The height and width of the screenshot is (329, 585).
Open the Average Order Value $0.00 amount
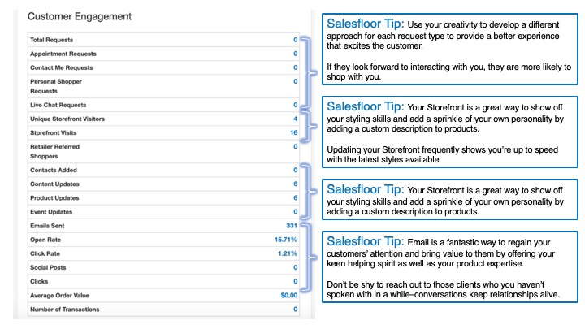(288, 296)
